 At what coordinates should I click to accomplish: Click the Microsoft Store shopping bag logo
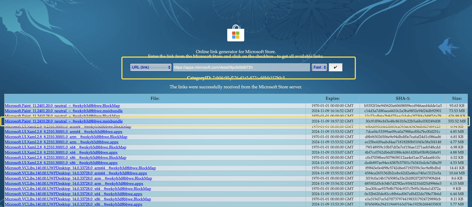(x=236, y=33)
